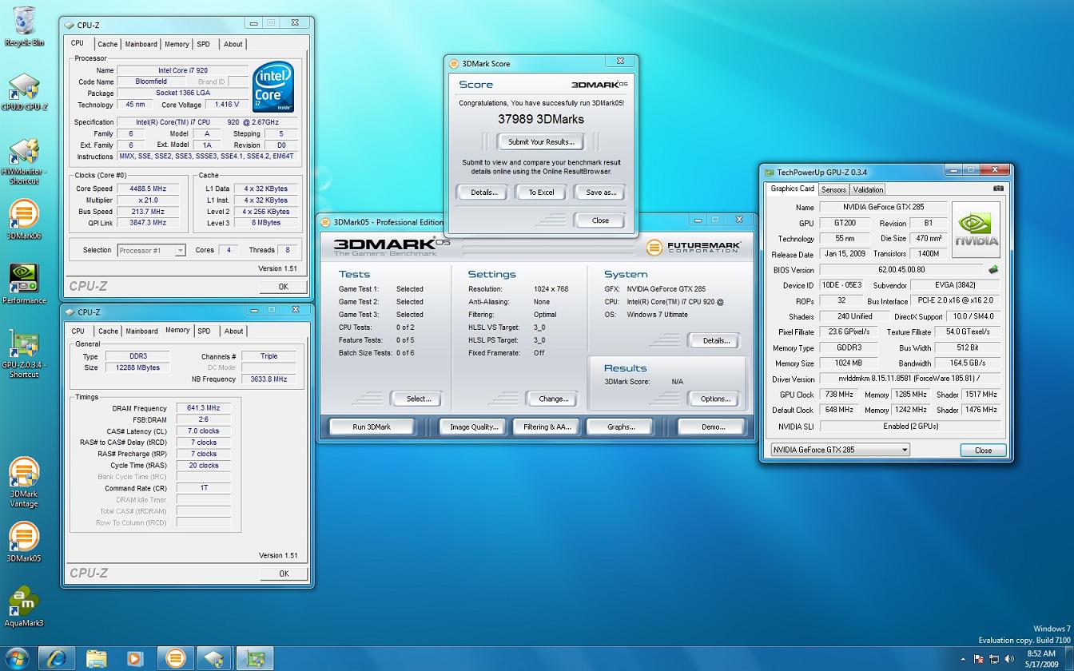Click the volume speaker tray icon
Screen dimensions: 1074x671
(x=1009, y=659)
